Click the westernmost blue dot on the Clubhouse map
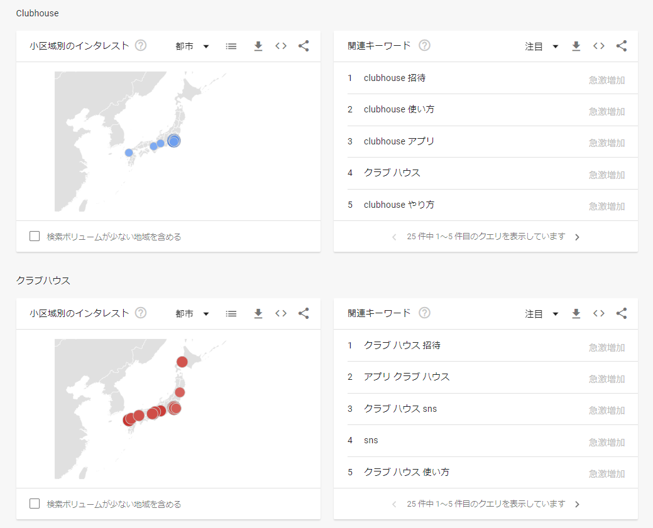 point(129,153)
